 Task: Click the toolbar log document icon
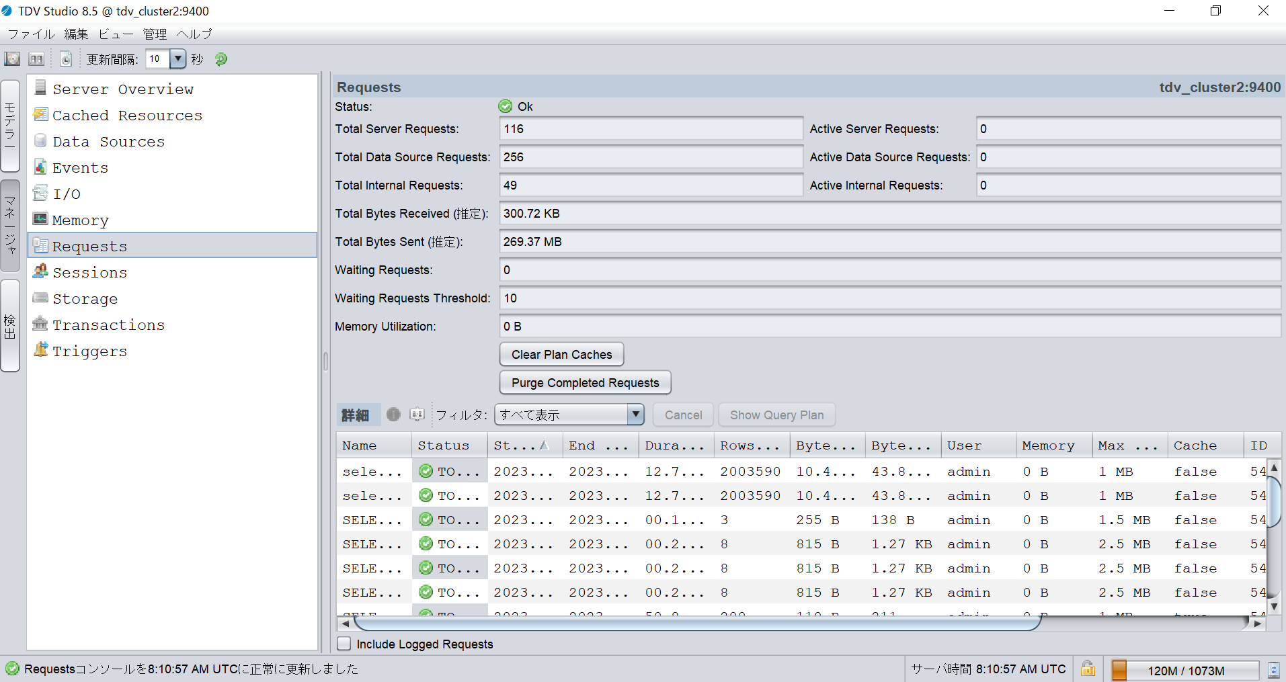65,59
